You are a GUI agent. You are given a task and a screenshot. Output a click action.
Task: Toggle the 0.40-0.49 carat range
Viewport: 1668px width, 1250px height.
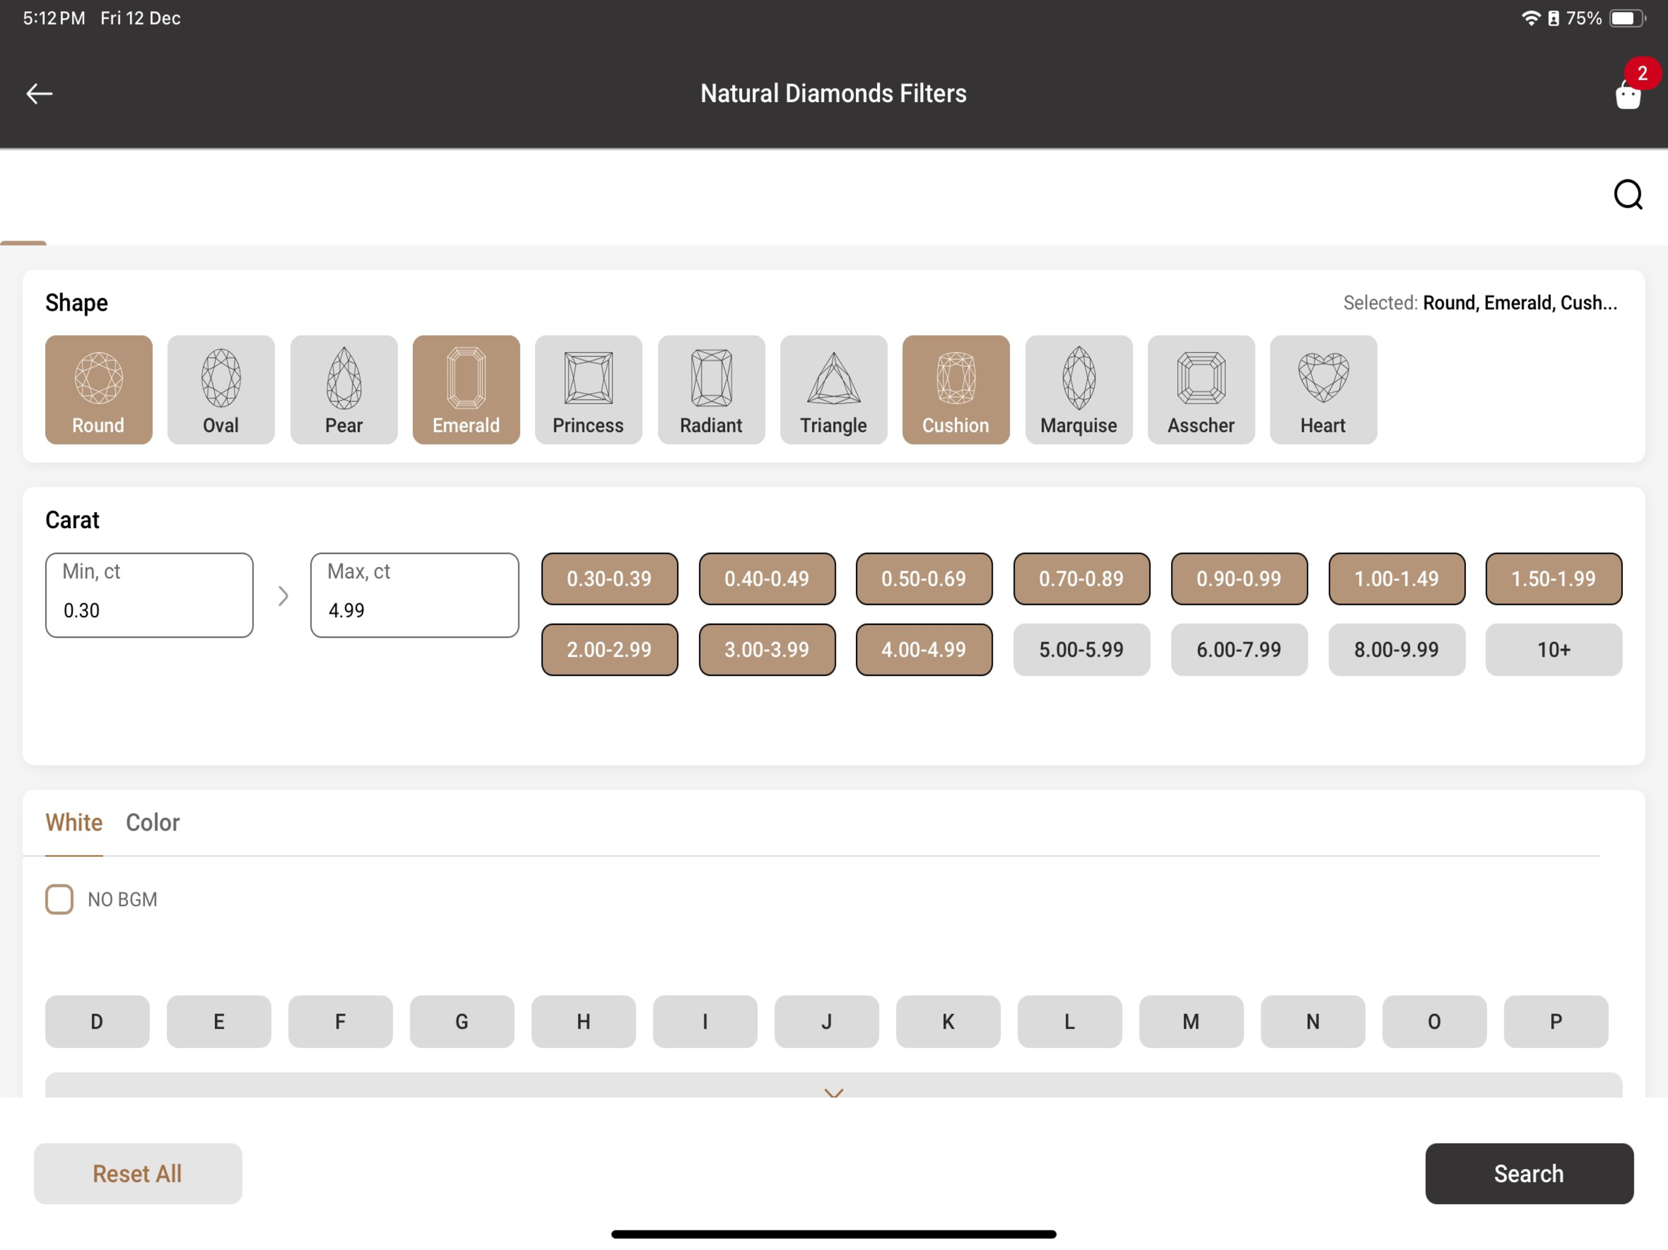[x=767, y=578]
